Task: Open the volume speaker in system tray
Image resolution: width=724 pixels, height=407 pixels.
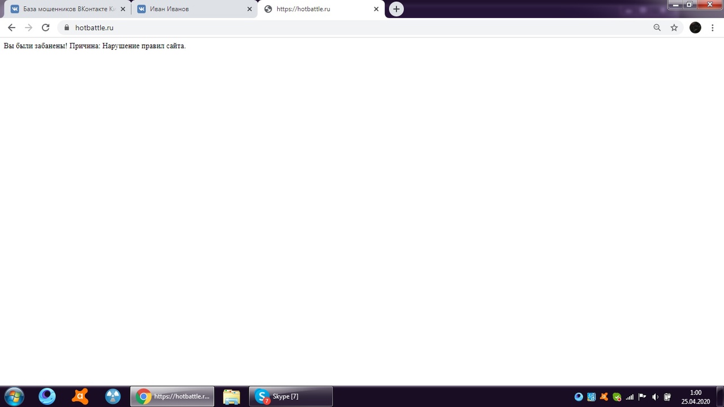Action: point(655,397)
